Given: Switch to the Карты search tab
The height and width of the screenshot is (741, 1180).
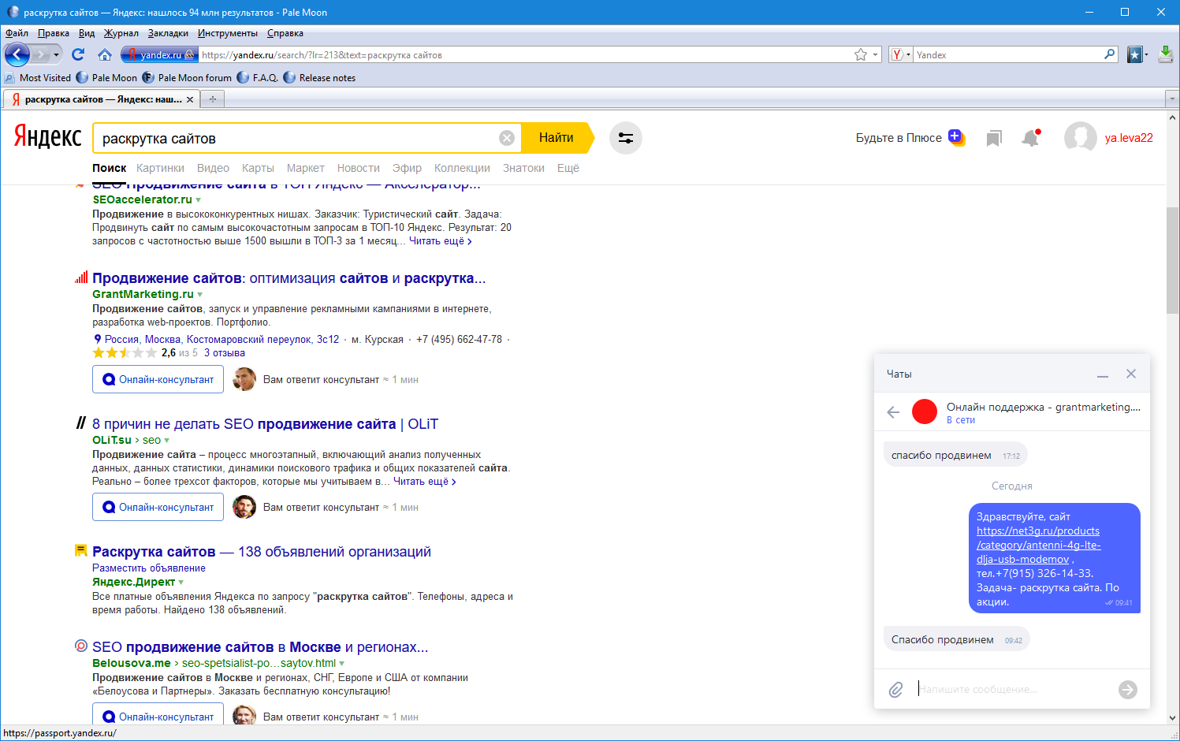Looking at the screenshot, I should (258, 168).
